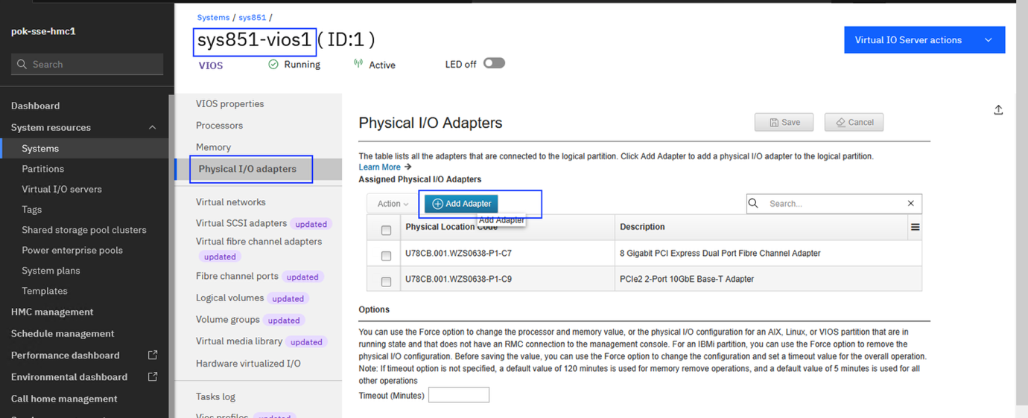Click the magnifier icon in adapter search

(753, 203)
